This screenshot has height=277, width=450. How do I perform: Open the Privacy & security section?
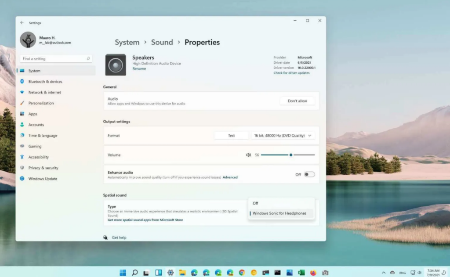pyautogui.click(x=43, y=168)
